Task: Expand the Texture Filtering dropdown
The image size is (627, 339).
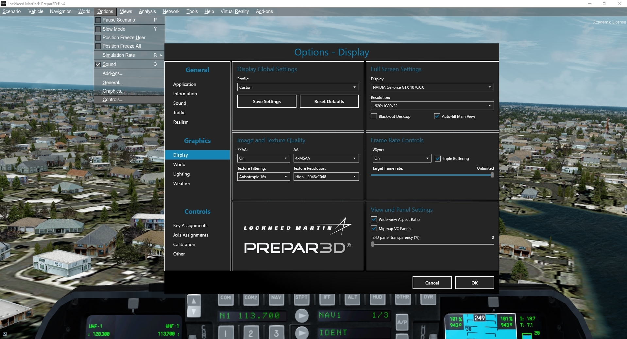Action: pos(263,177)
